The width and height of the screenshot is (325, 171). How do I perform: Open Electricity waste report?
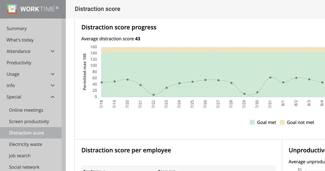click(x=25, y=144)
